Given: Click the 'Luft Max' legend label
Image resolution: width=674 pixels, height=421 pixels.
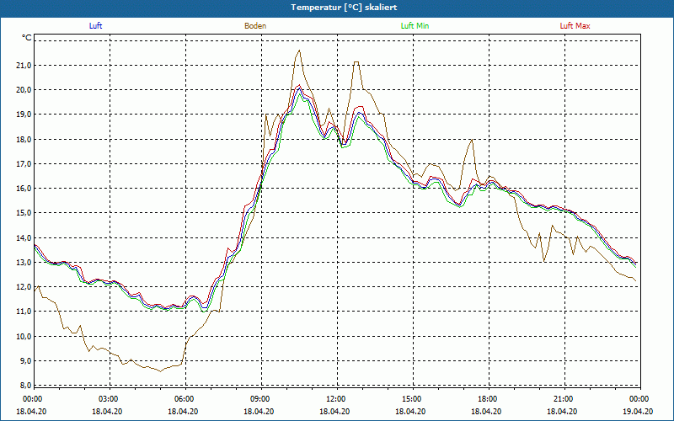Looking at the screenshot, I should coord(575,26).
